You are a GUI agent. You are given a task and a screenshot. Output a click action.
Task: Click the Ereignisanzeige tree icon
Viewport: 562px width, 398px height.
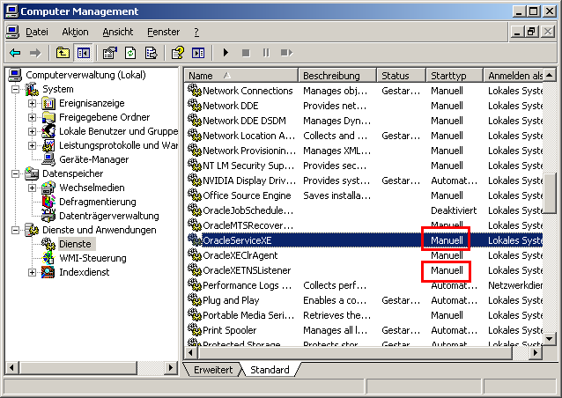[x=48, y=104]
